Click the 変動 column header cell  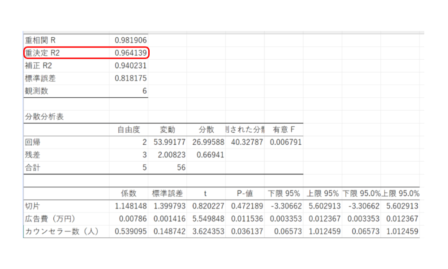tap(167, 130)
